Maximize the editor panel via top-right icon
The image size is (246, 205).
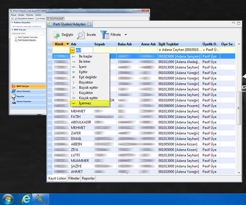[x=239, y=23]
